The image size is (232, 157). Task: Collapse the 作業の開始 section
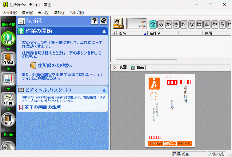pyautogui.click(x=104, y=31)
